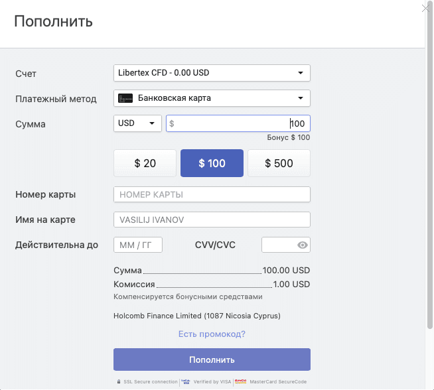Open the Есть промокод? link
434x390 pixels.
coord(212,334)
